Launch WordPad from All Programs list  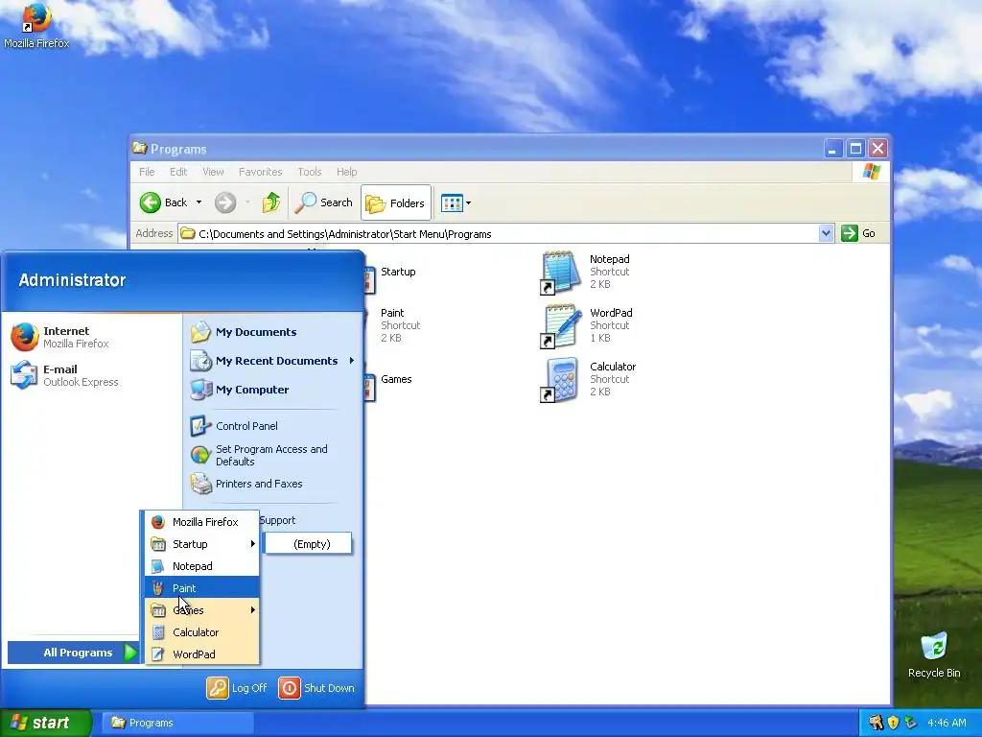pyautogui.click(x=202, y=654)
